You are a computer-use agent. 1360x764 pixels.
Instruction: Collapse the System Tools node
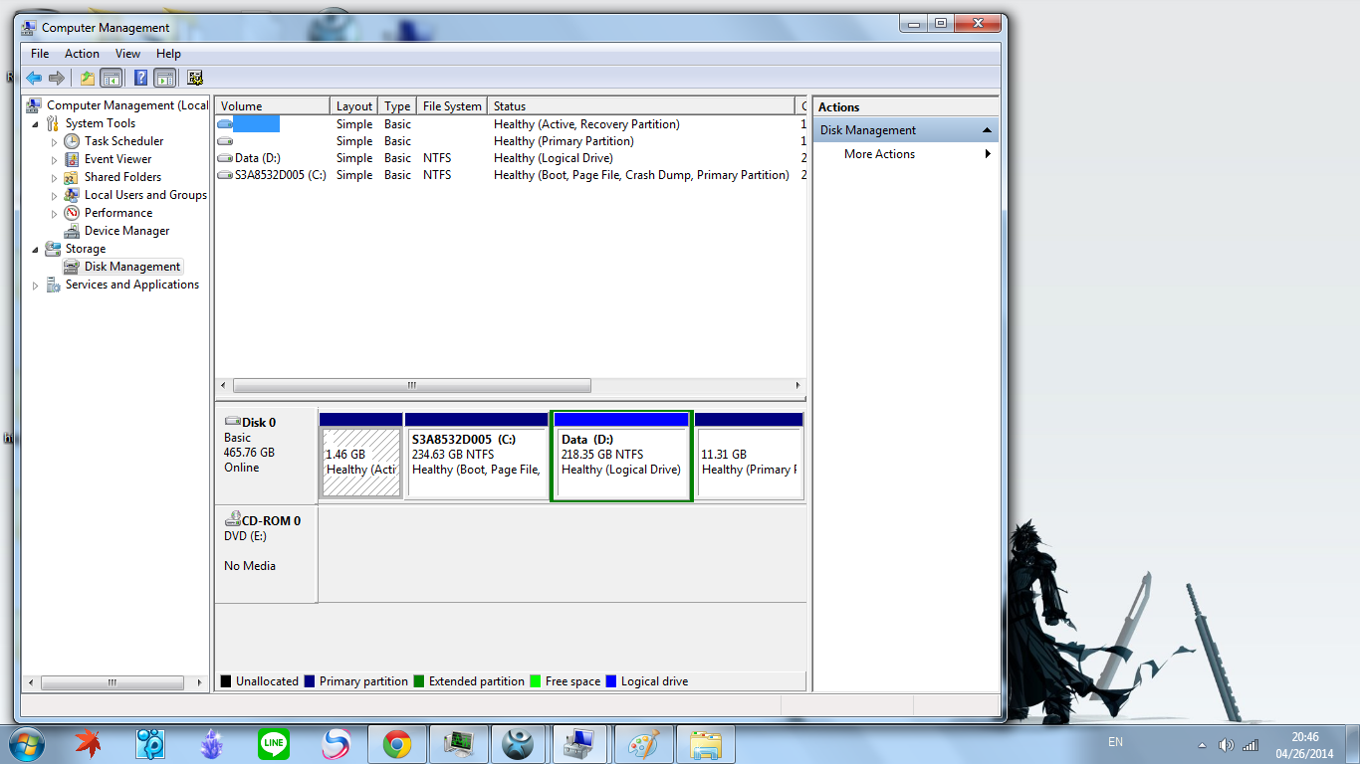click(37, 124)
